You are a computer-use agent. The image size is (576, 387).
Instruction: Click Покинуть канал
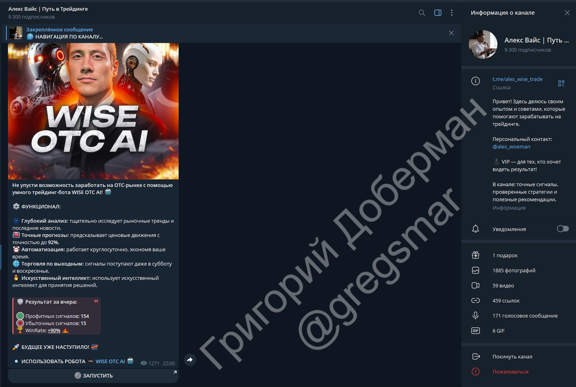[512, 357]
